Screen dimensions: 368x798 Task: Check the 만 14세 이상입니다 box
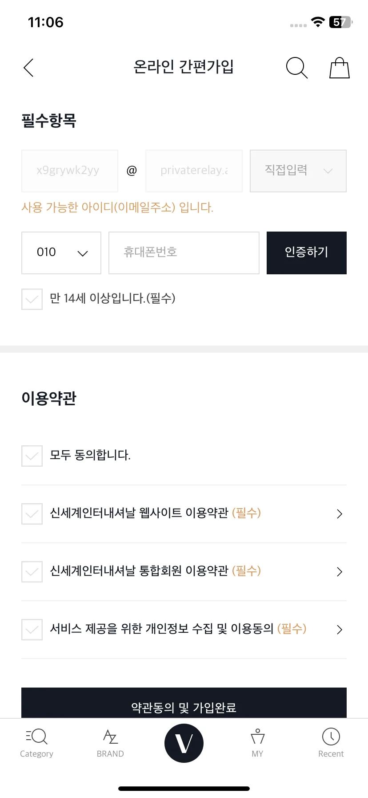32,299
